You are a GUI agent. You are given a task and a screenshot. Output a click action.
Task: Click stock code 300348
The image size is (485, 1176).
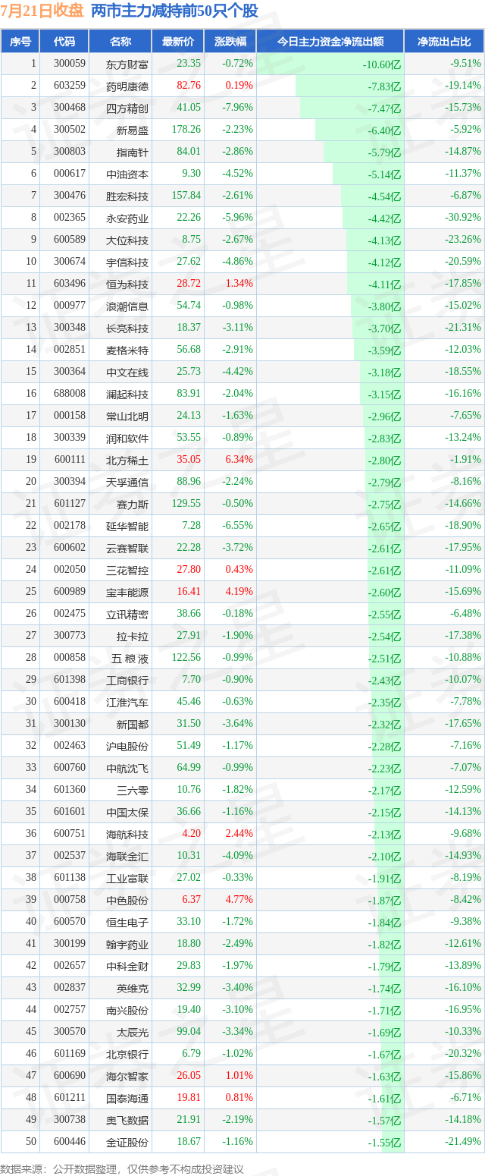(69, 328)
